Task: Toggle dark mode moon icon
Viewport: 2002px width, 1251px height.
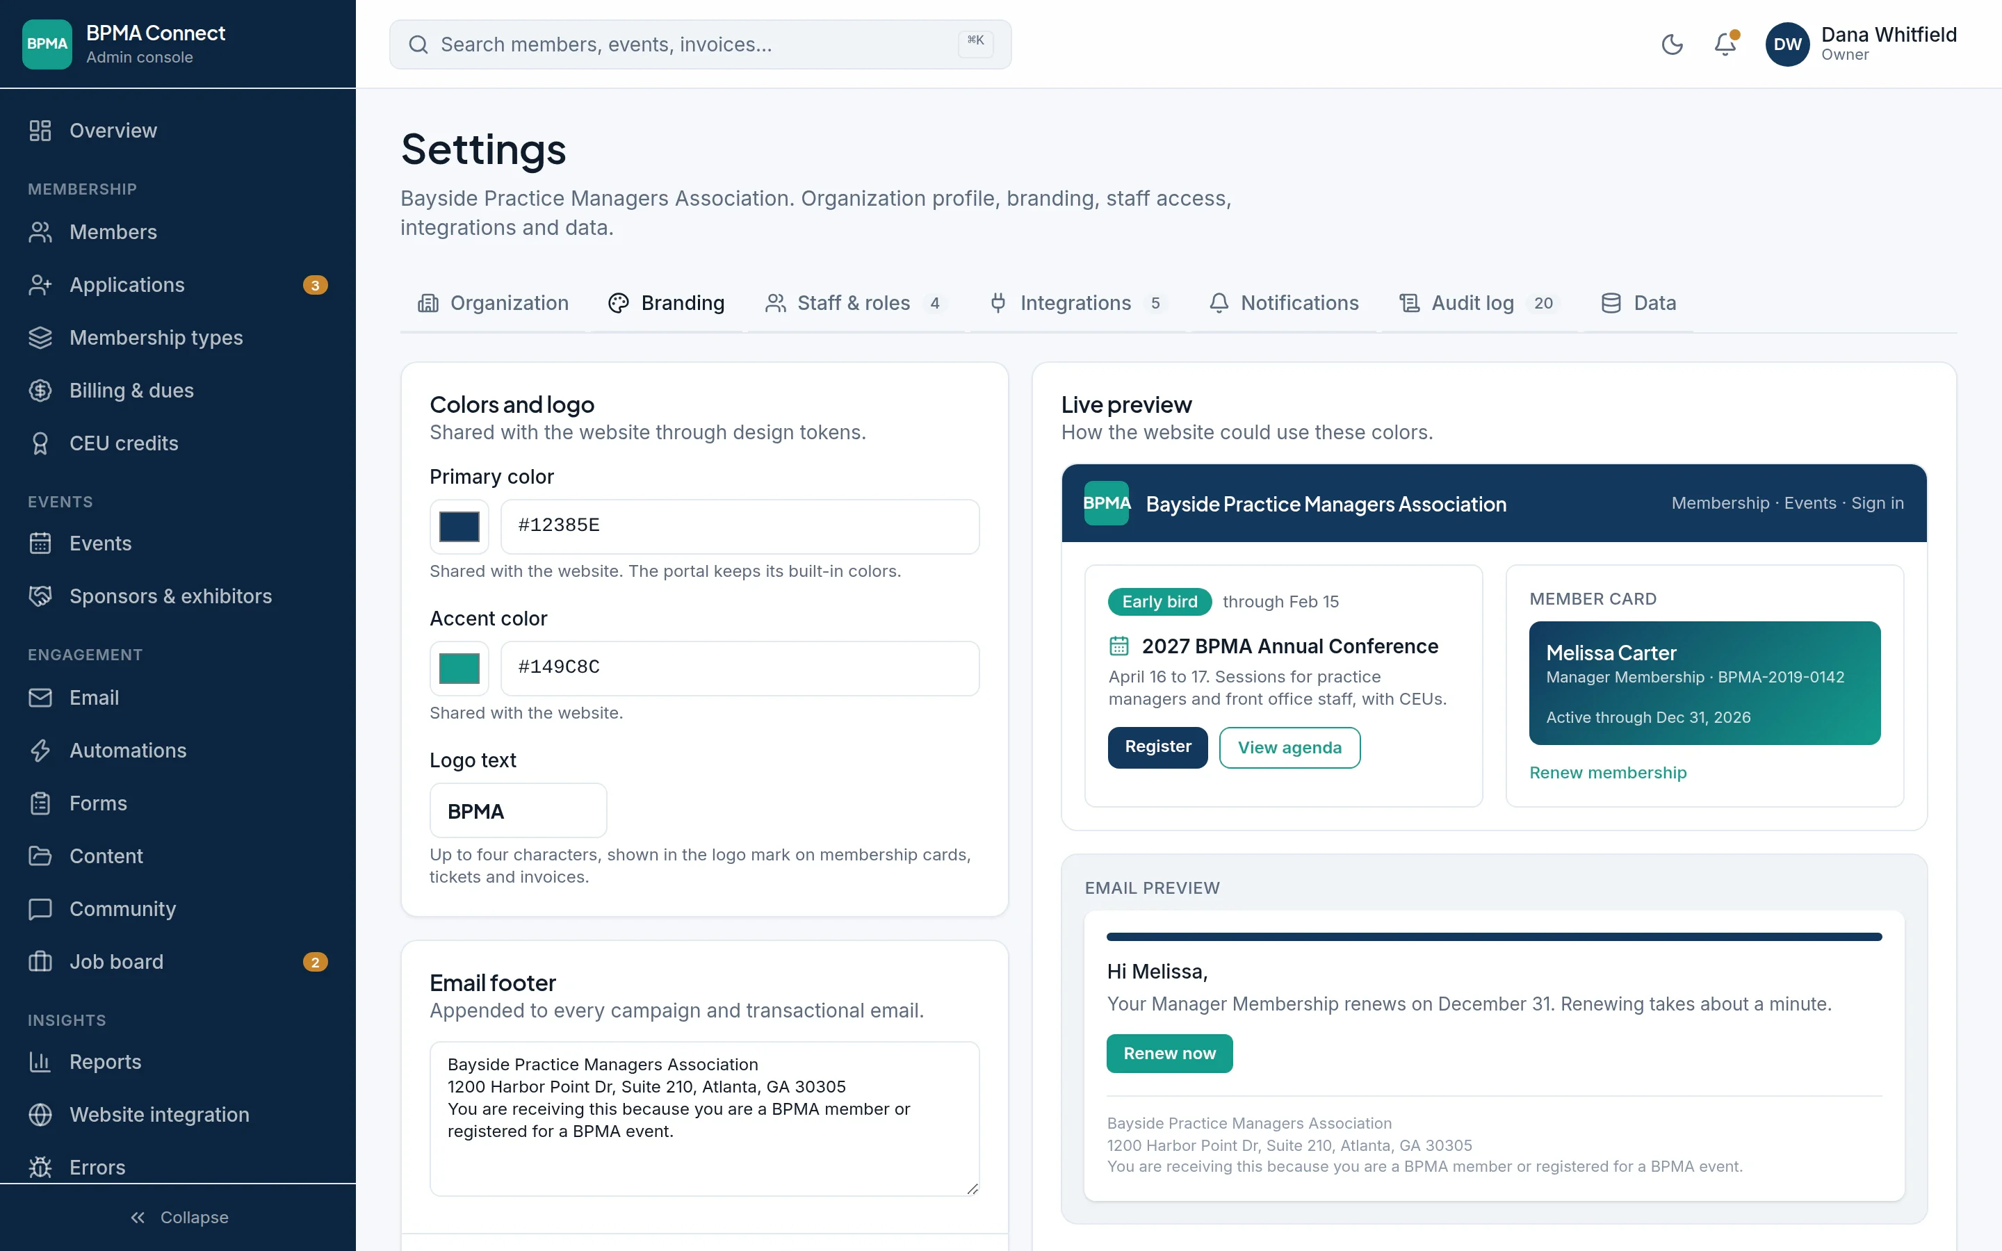Action: click(x=1672, y=44)
